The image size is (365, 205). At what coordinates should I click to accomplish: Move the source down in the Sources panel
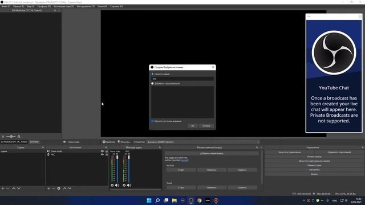click(70, 188)
